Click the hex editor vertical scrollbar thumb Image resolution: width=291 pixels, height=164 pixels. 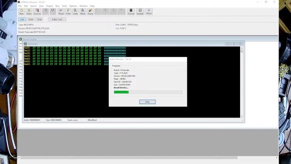(x=241, y=51)
